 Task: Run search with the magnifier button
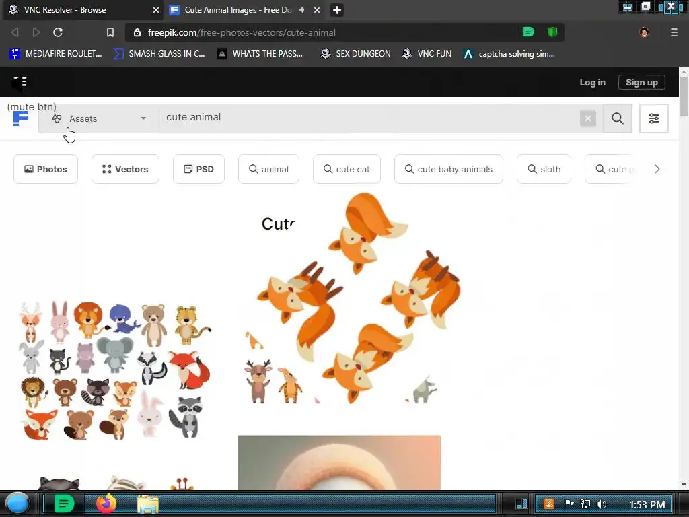[618, 118]
